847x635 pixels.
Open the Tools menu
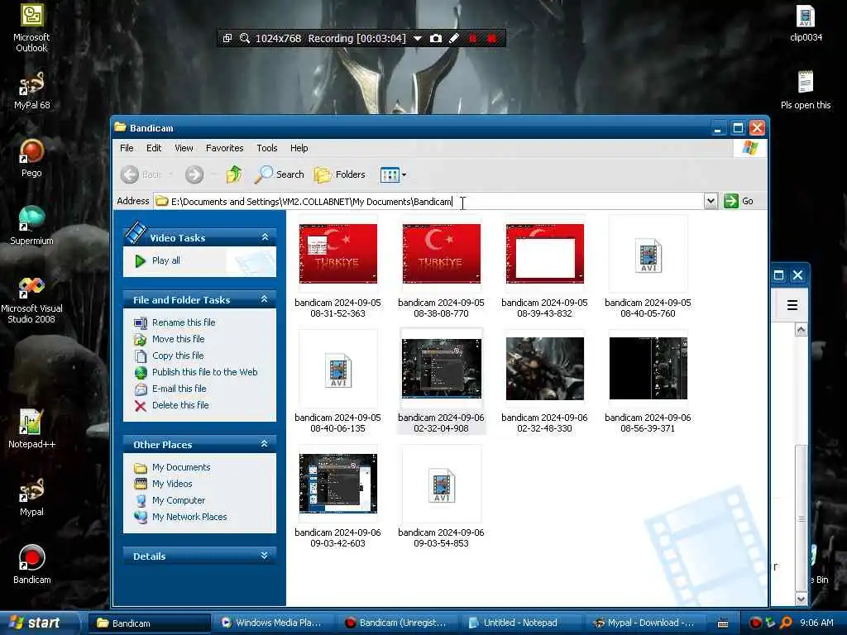[267, 148]
